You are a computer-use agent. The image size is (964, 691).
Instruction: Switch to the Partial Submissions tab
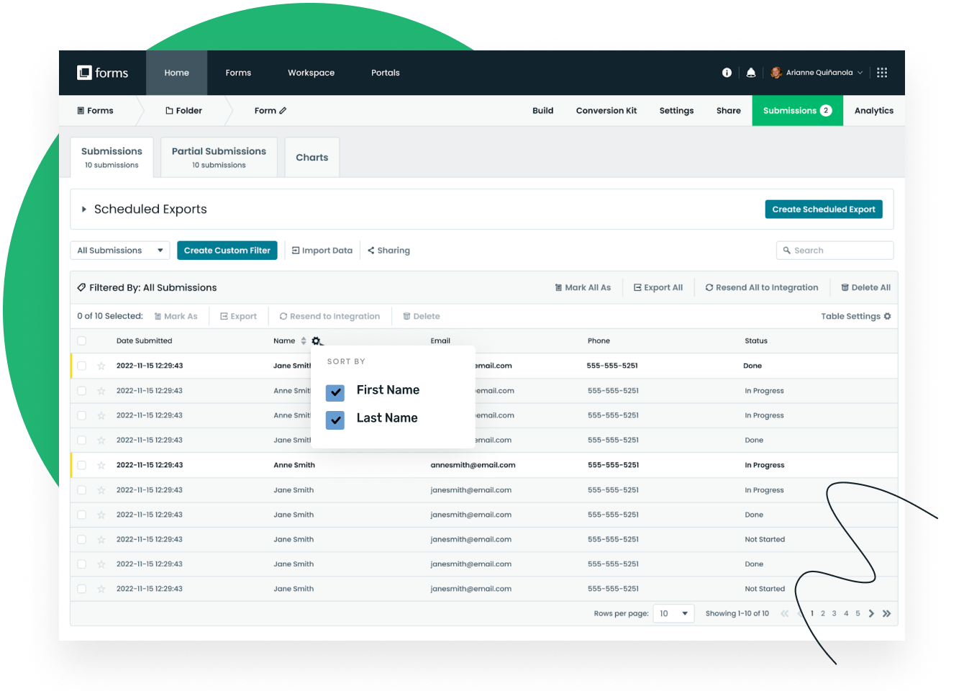tap(218, 157)
